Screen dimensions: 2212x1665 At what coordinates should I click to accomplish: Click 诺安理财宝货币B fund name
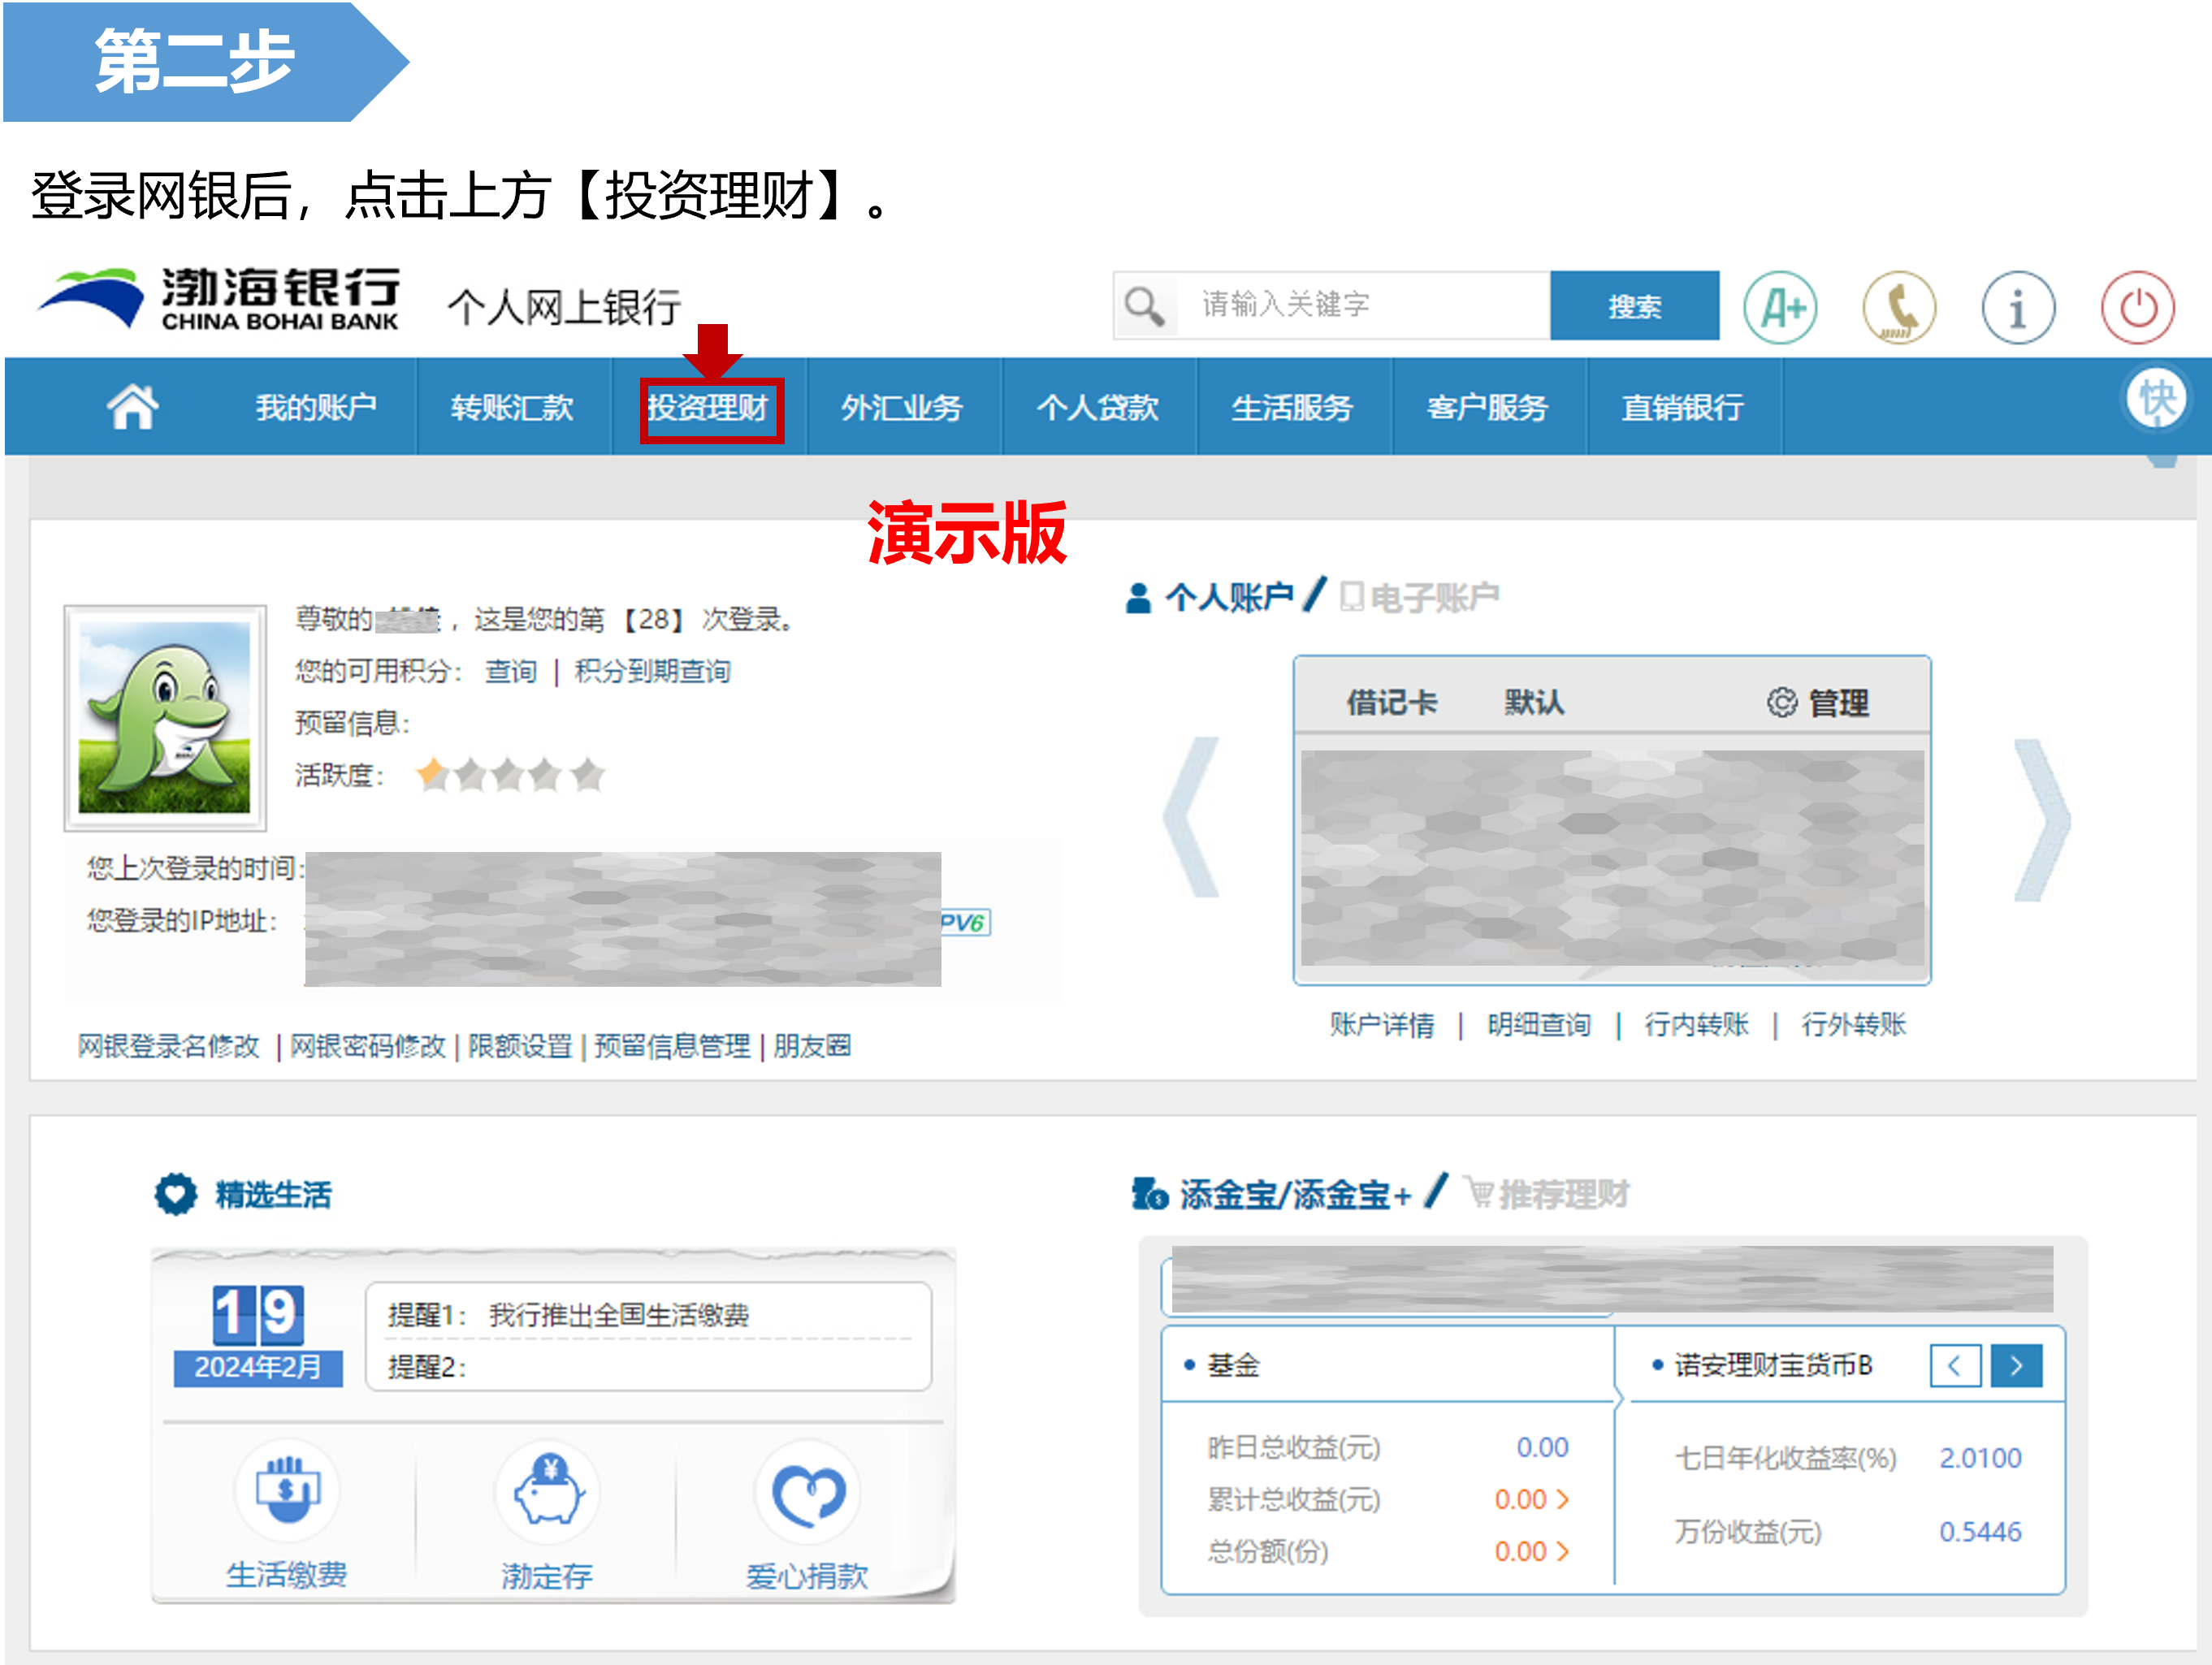(1773, 1365)
